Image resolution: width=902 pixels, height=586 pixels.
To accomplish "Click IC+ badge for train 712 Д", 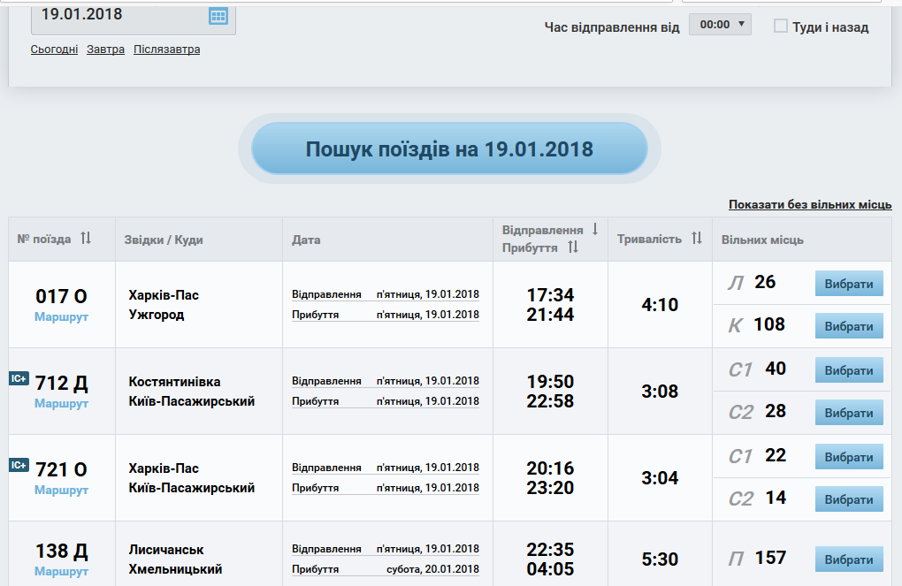I will coord(19,378).
